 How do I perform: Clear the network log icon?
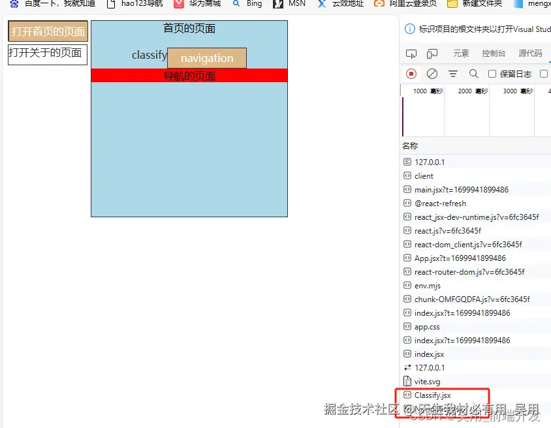432,74
